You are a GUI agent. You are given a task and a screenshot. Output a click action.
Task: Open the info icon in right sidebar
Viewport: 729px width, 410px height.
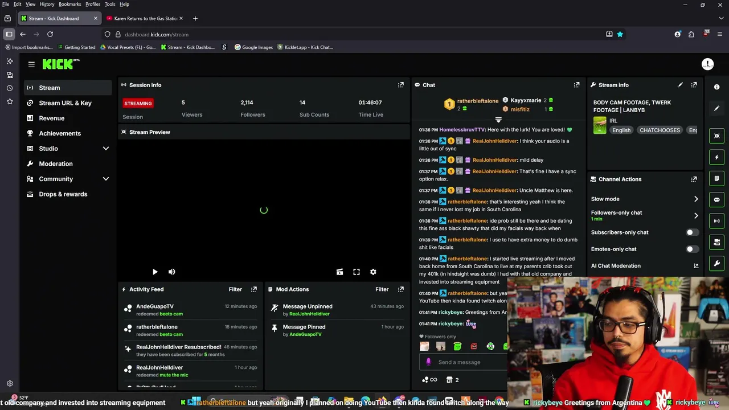coord(716,87)
